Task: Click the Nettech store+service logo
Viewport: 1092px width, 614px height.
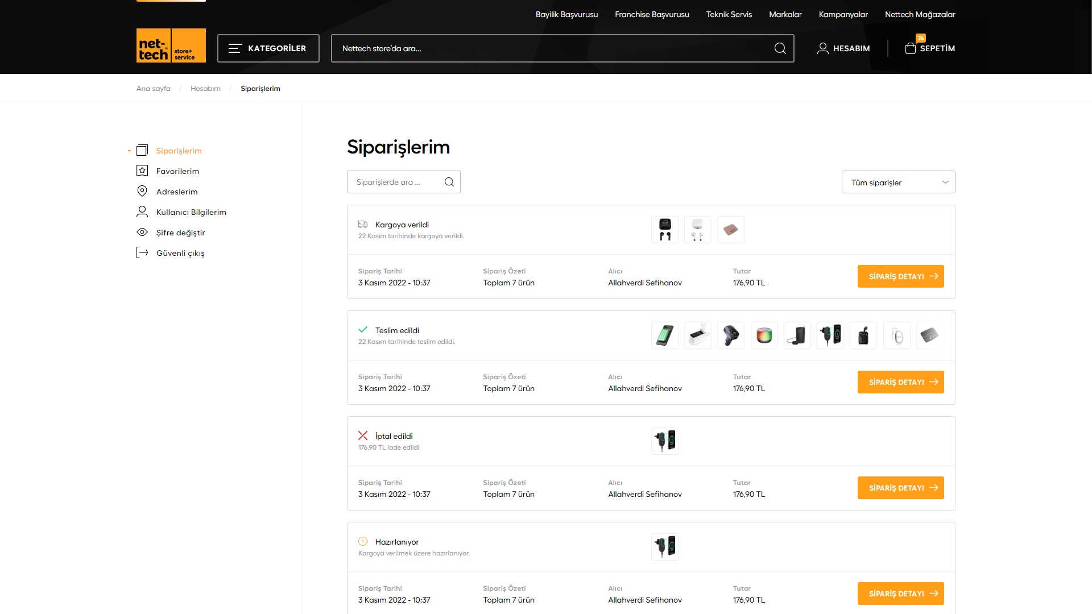Action: (x=171, y=45)
